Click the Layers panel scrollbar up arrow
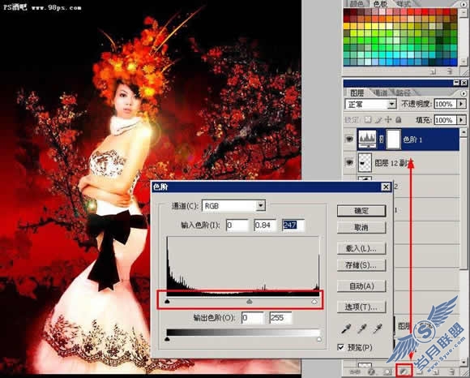The width and height of the screenshot is (470, 378). click(464, 131)
